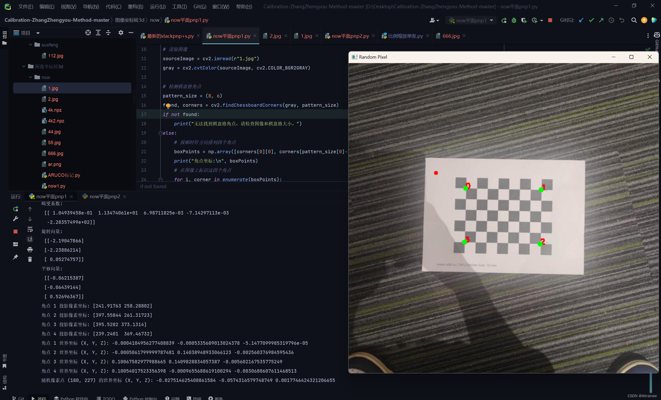Close the 2.jpg editor tab

[286, 36]
